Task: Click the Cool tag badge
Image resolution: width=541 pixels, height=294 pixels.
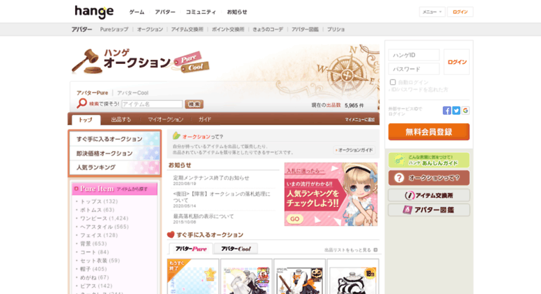Action: pyautogui.click(x=195, y=67)
